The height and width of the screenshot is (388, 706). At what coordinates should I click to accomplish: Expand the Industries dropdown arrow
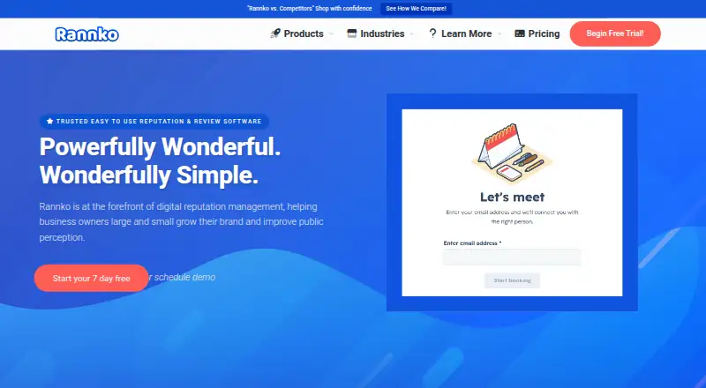pos(411,34)
